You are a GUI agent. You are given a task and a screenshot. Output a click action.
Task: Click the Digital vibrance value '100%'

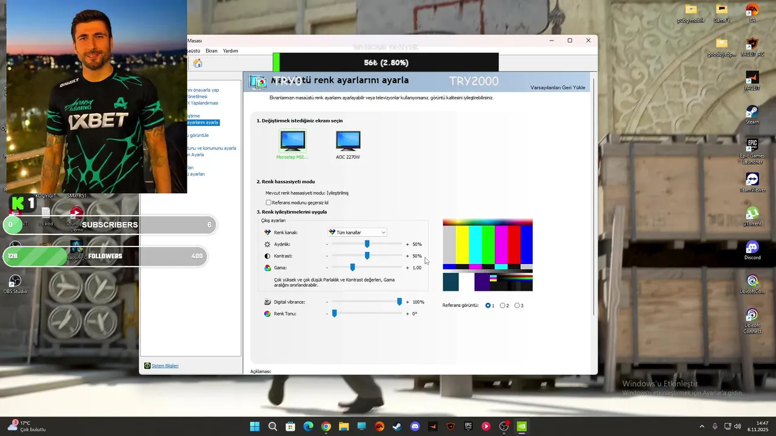pos(418,302)
